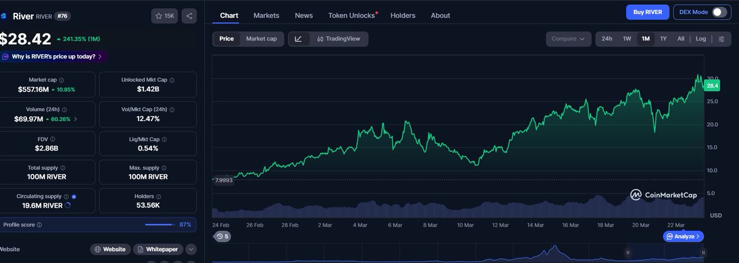Open the Markets tab

coord(266,15)
